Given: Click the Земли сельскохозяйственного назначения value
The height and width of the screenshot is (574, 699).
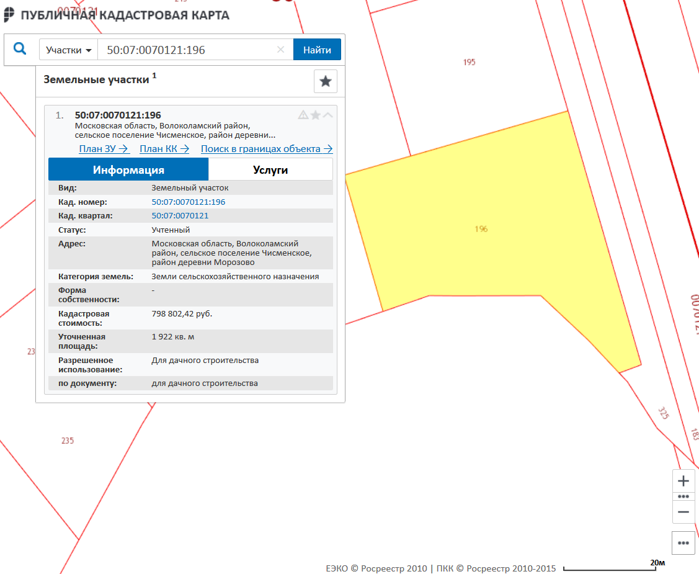Looking at the screenshot, I should pos(235,277).
